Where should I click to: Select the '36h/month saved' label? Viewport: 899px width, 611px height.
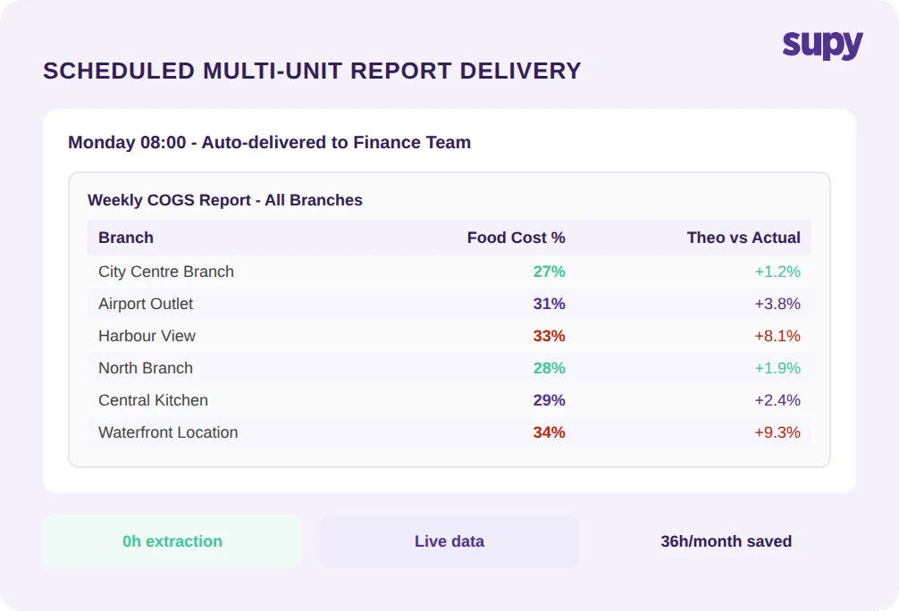[x=726, y=541]
